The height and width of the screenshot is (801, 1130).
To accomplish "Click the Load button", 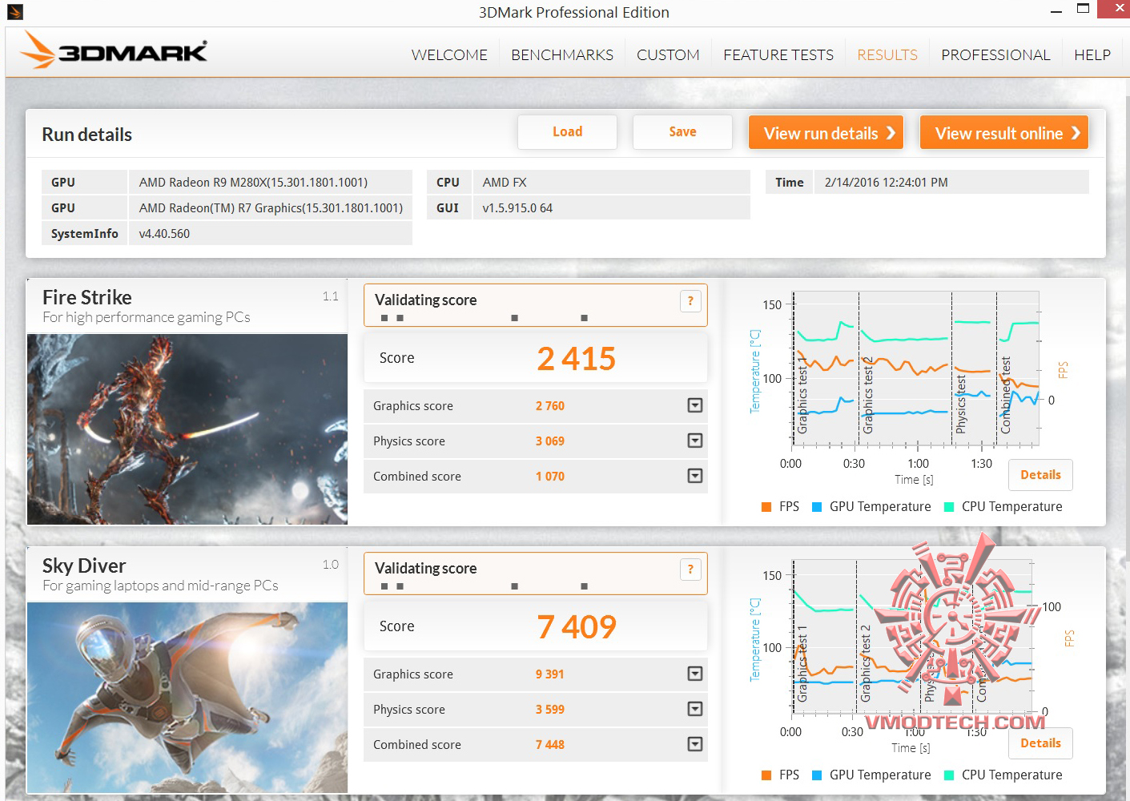I will point(567,132).
